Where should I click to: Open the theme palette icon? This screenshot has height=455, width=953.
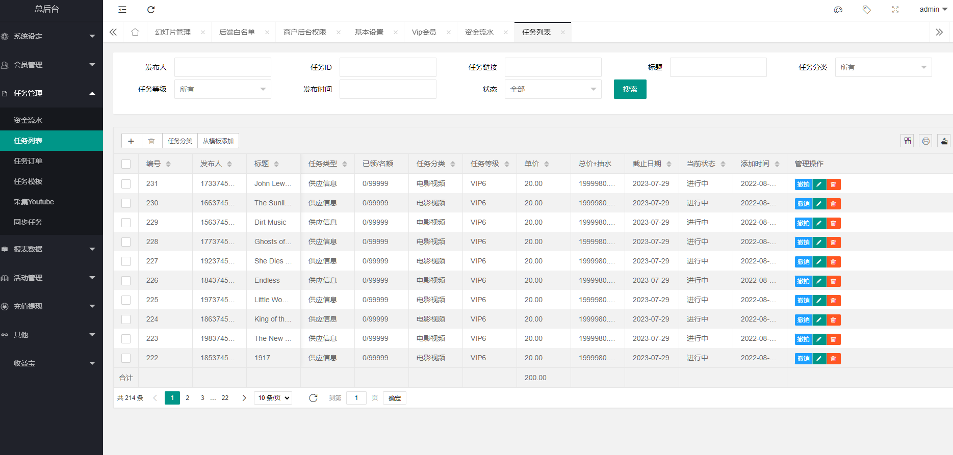[x=838, y=10]
